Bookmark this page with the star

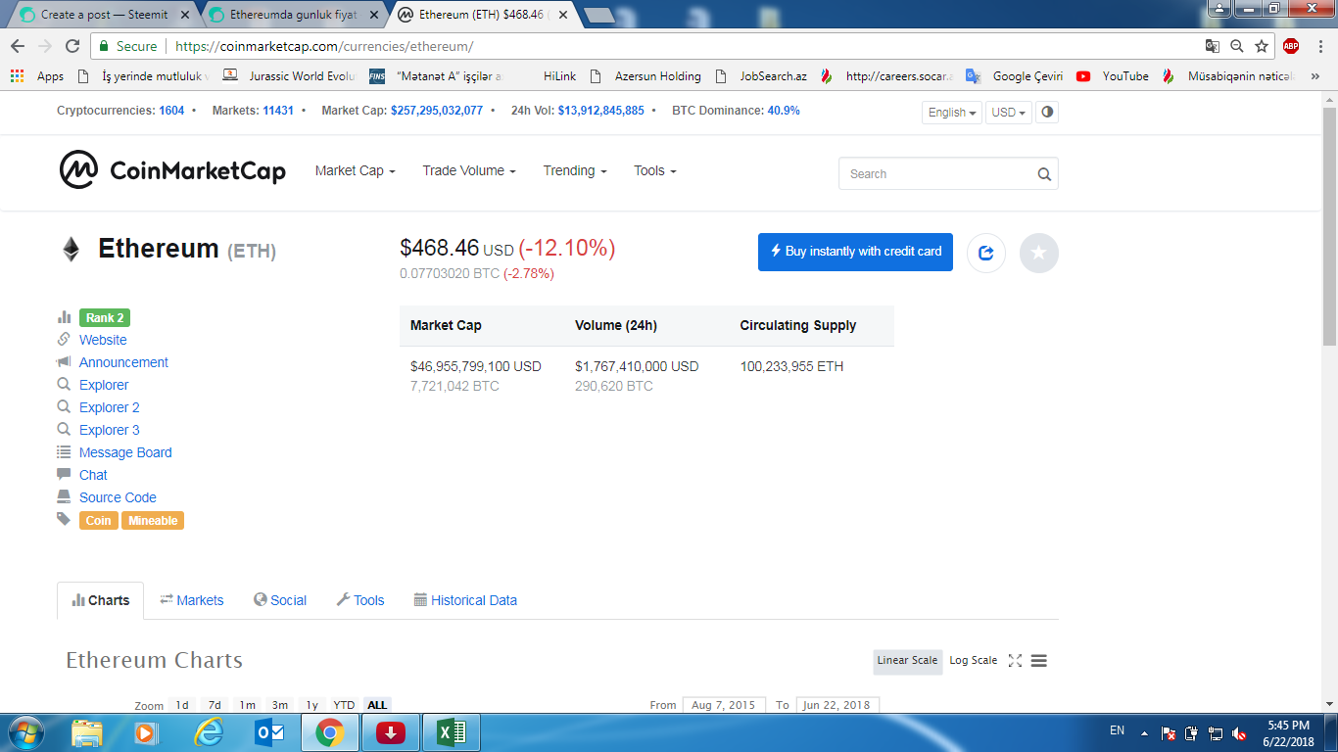point(1262,46)
